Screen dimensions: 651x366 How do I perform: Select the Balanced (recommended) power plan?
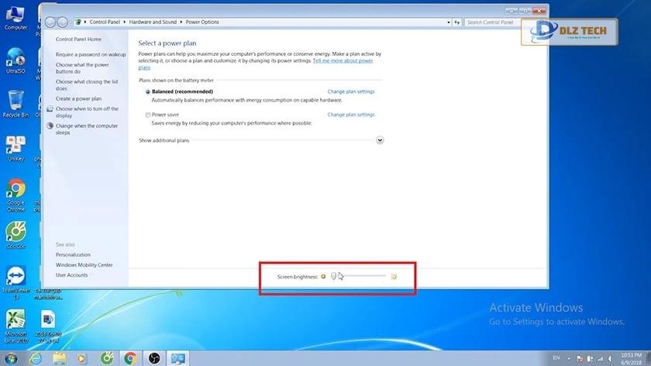pos(148,91)
